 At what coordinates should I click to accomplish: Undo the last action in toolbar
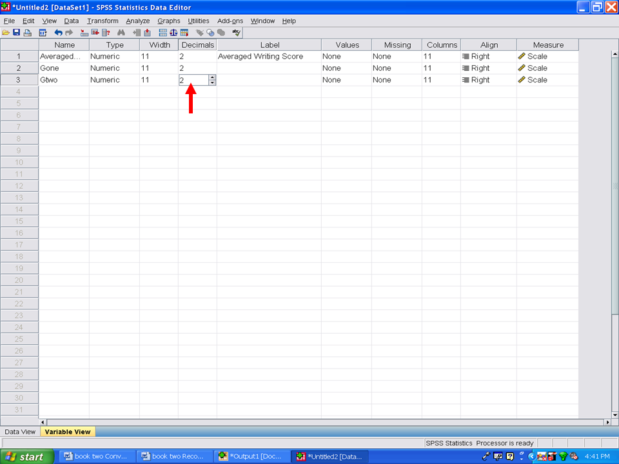(59, 32)
